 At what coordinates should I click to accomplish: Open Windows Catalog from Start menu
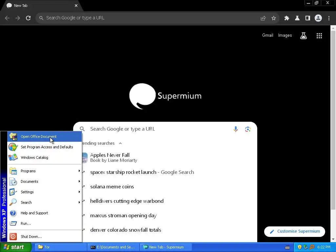pos(45,157)
